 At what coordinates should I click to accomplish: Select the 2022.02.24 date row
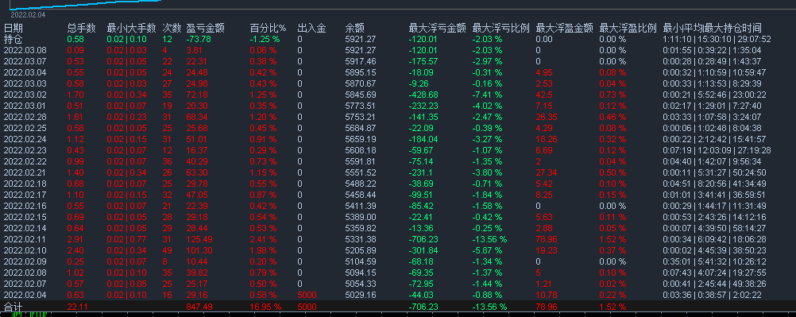point(25,139)
